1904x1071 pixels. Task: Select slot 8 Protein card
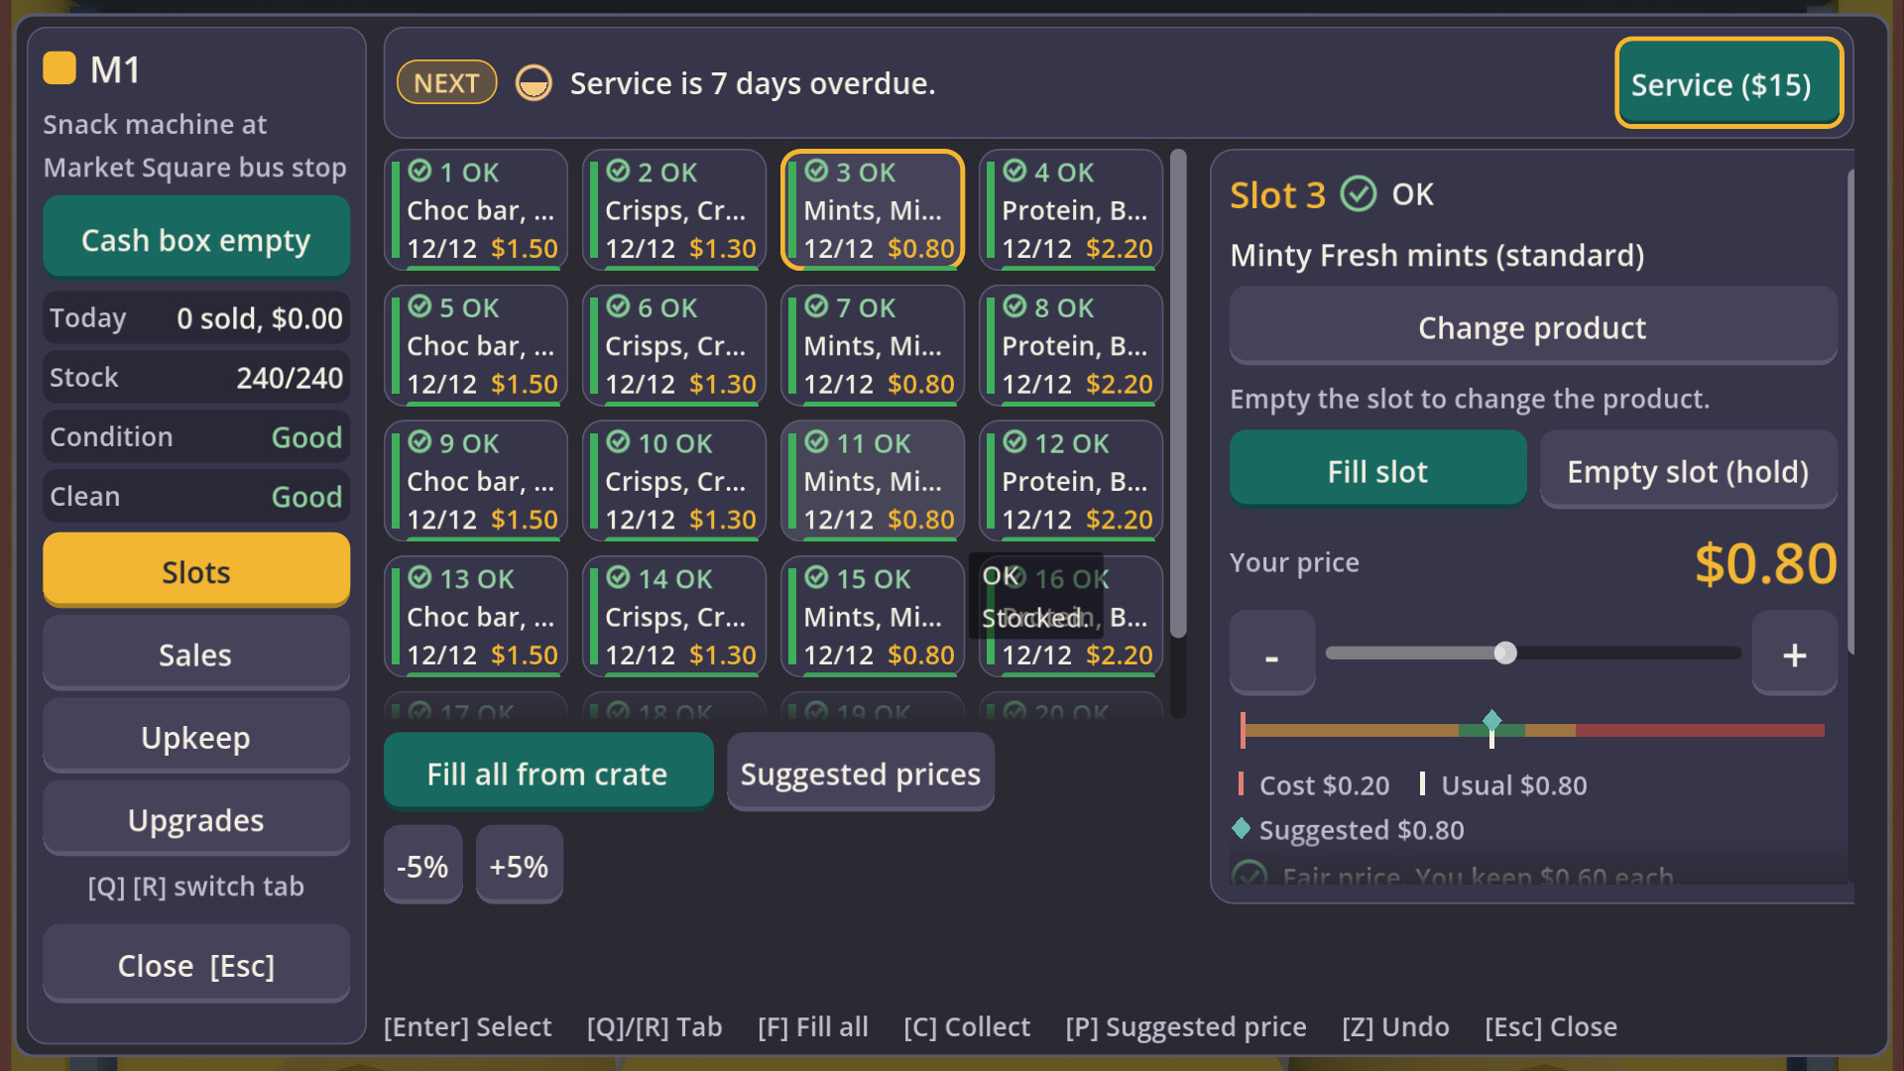tap(1071, 345)
